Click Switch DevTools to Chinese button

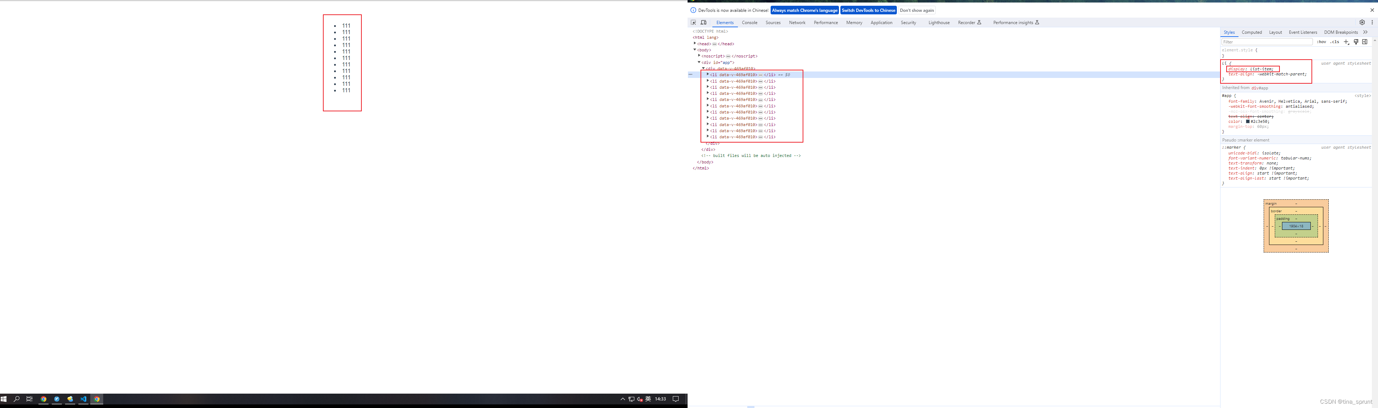(x=868, y=10)
